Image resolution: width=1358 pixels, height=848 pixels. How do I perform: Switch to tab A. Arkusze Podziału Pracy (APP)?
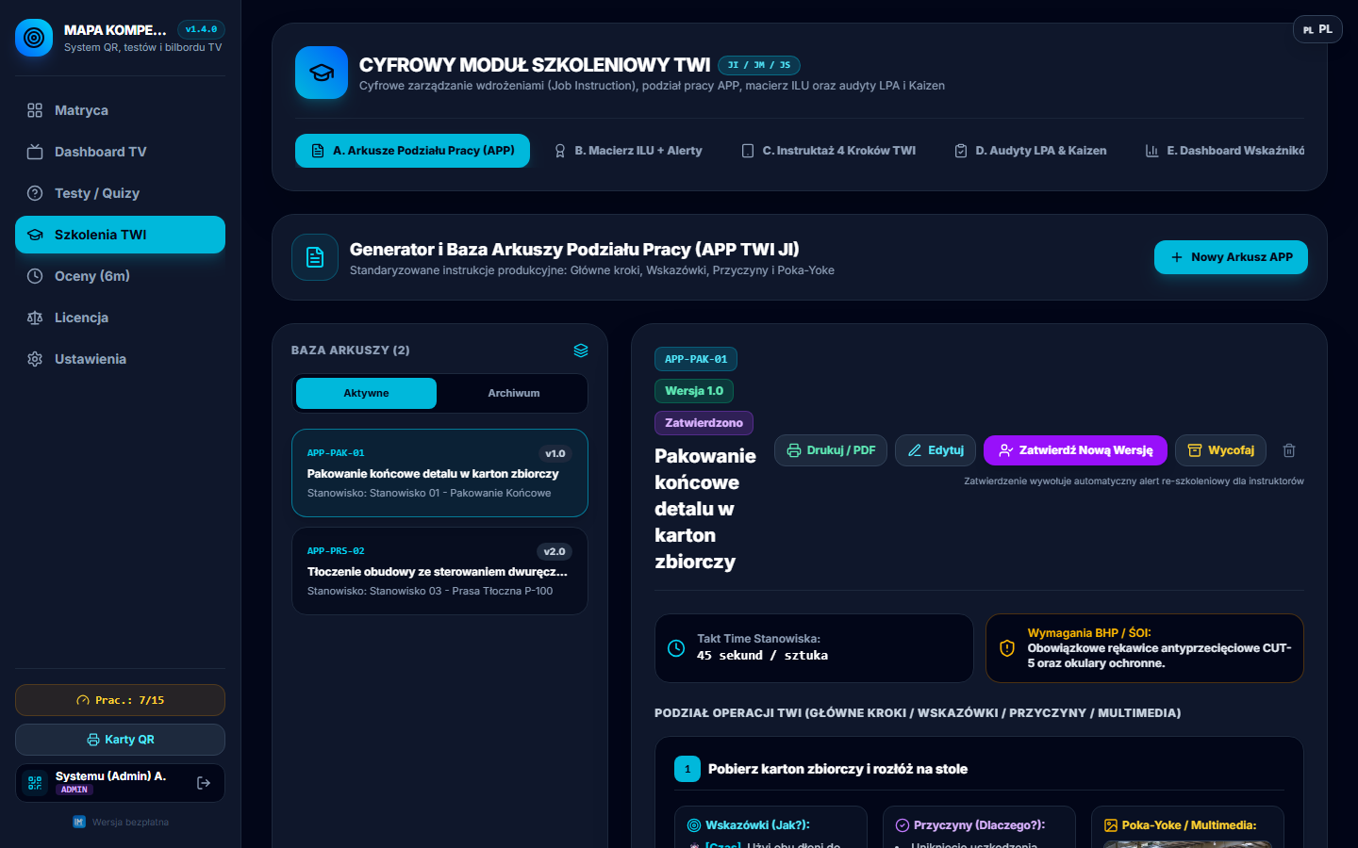click(412, 151)
